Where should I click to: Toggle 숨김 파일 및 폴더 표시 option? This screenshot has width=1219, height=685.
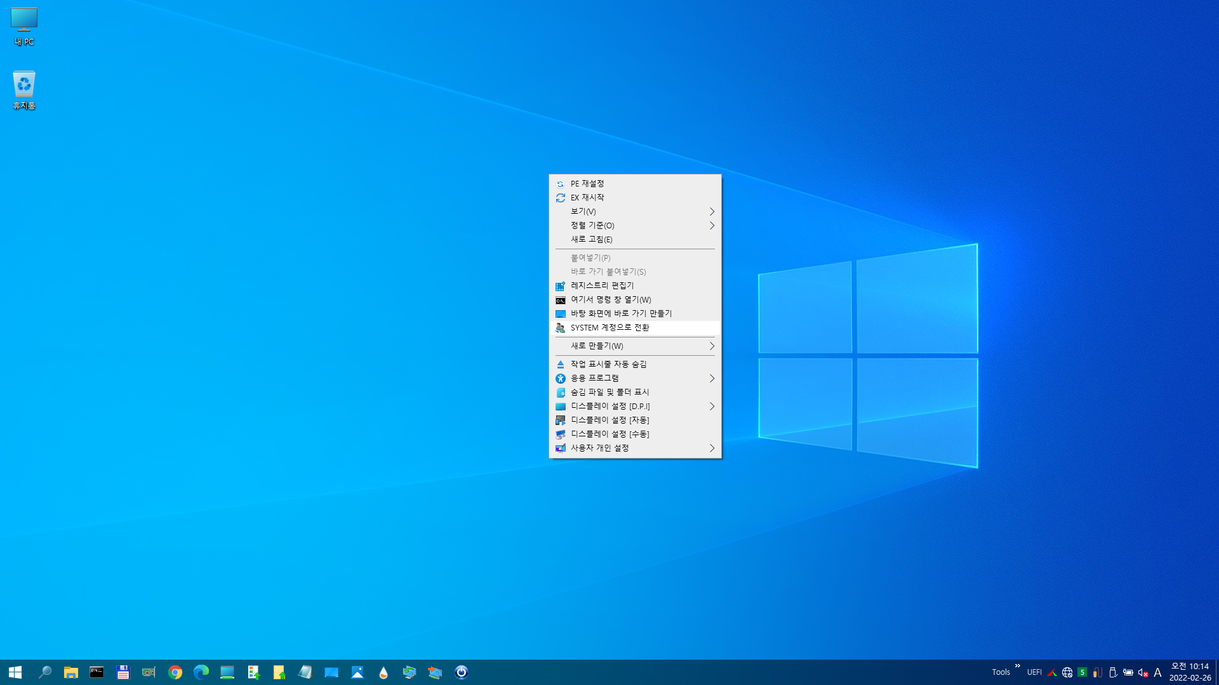tap(635, 392)
